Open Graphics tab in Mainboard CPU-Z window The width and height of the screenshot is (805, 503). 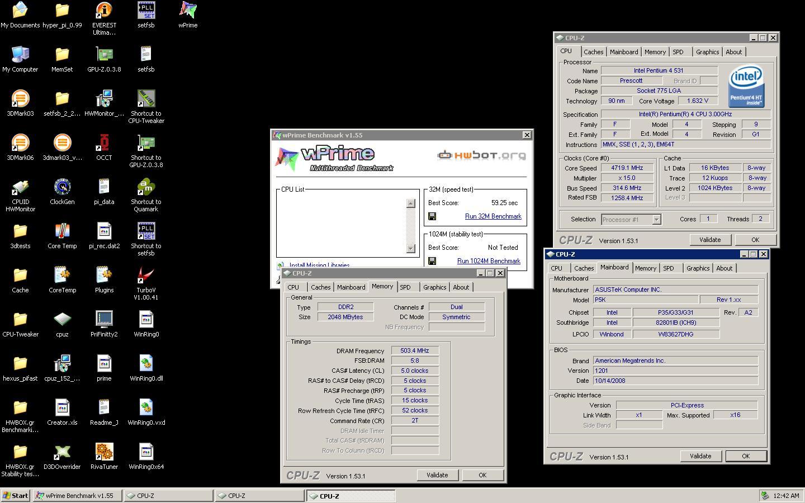(698, 268)
